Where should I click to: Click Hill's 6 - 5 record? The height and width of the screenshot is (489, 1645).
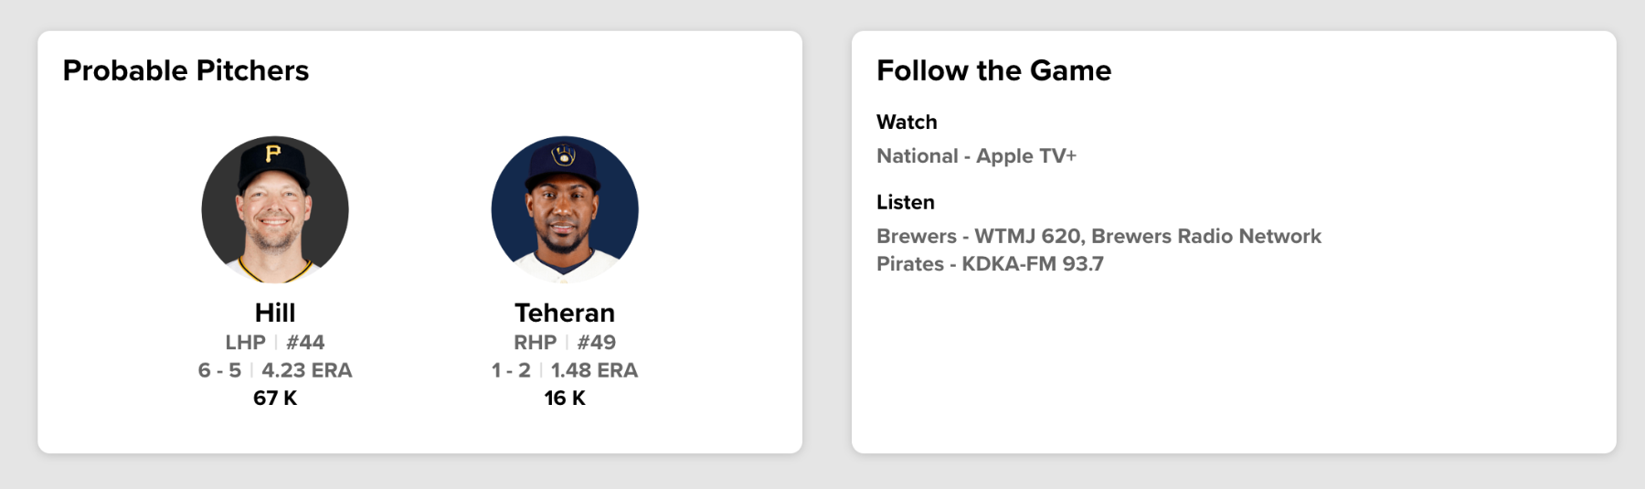tap(219, 370)
